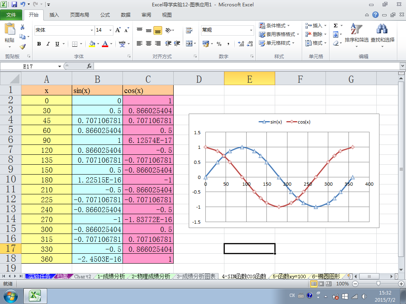Click the Increase Decimal icon
This screenshot has width=406, height=304.
coord(241,44)
